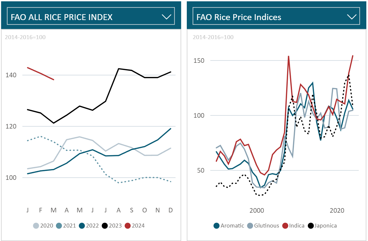Click the 2024 legend label text
Viewport: 368px width, 241px height.
(138, 226)
